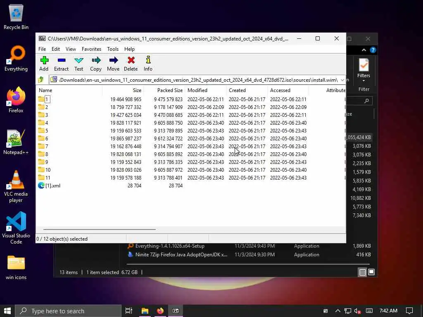
Task: Open the Help menu
Action: [129, 49]
